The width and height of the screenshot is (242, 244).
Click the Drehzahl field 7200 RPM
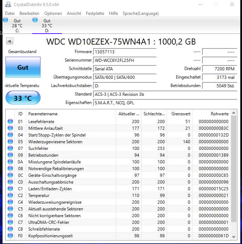[x=220, y=69]
